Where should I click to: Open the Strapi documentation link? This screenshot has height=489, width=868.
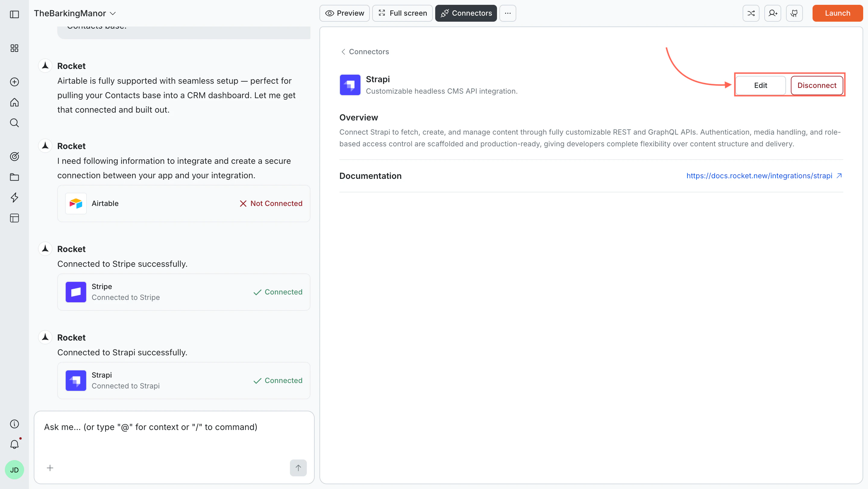[759, 176]
